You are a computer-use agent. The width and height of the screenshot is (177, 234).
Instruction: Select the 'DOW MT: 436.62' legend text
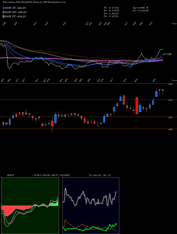click(16, 12)
